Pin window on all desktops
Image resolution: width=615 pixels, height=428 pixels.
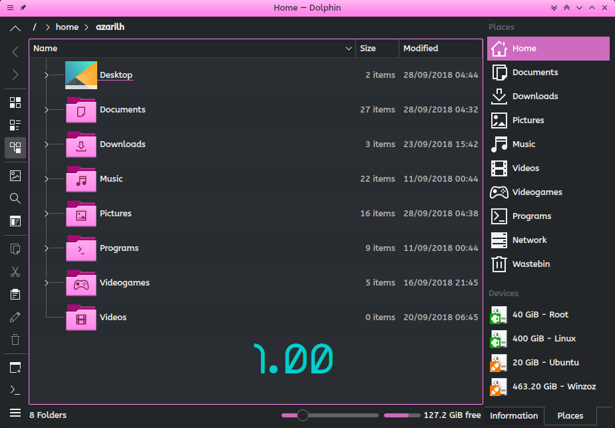[x=23, y=7]
